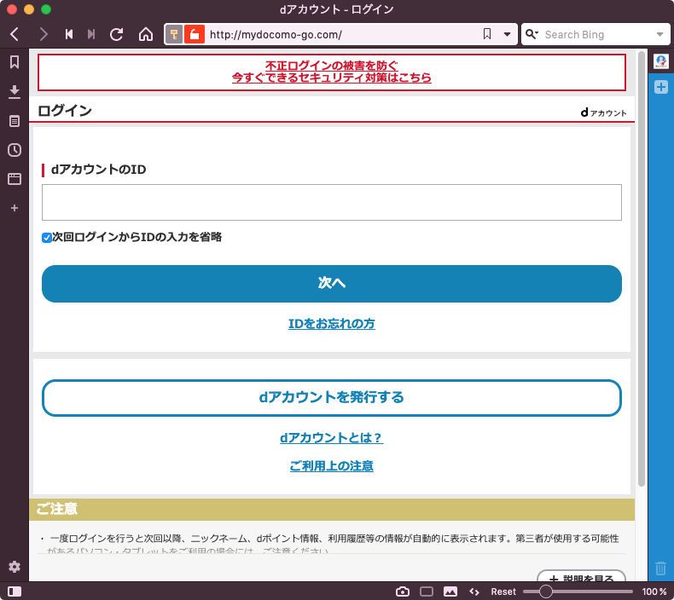Open Downloads panel in sidebar

click(x=15, y=91)
